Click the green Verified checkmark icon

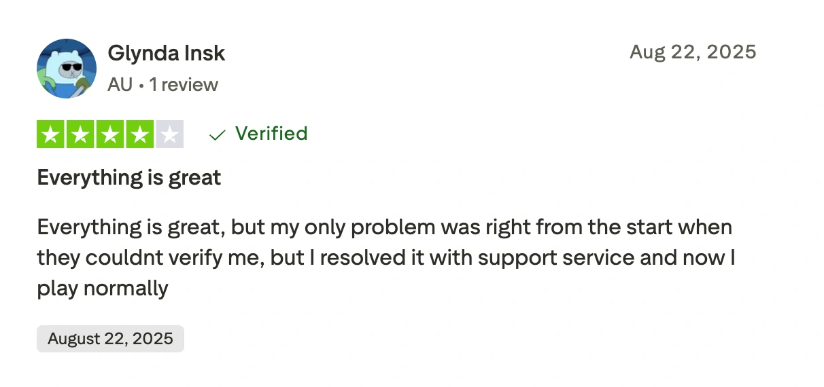point(217,134)
